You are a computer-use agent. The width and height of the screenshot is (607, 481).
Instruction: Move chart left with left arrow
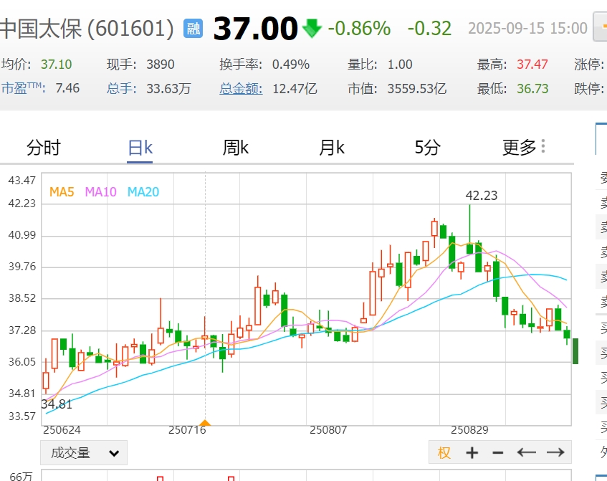tap(526, 452)
